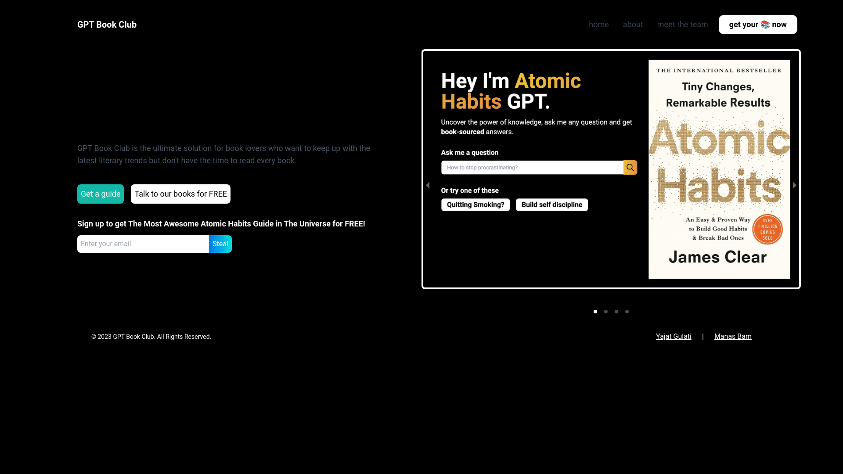
Task: Click the get your books now button
Action: tap(757, 25)
